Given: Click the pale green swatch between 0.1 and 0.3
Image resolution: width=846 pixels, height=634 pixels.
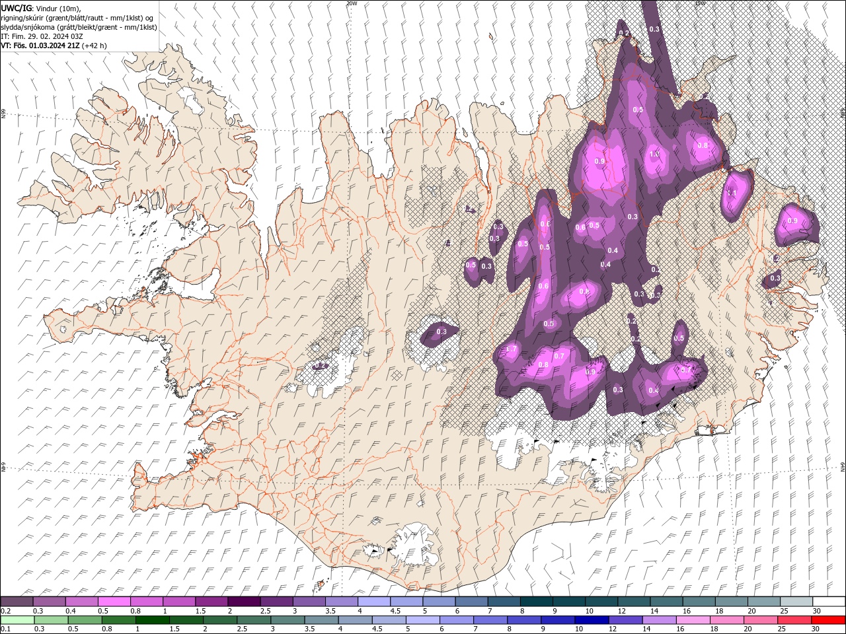Looking at the screenshot, I should pos(17,620).
